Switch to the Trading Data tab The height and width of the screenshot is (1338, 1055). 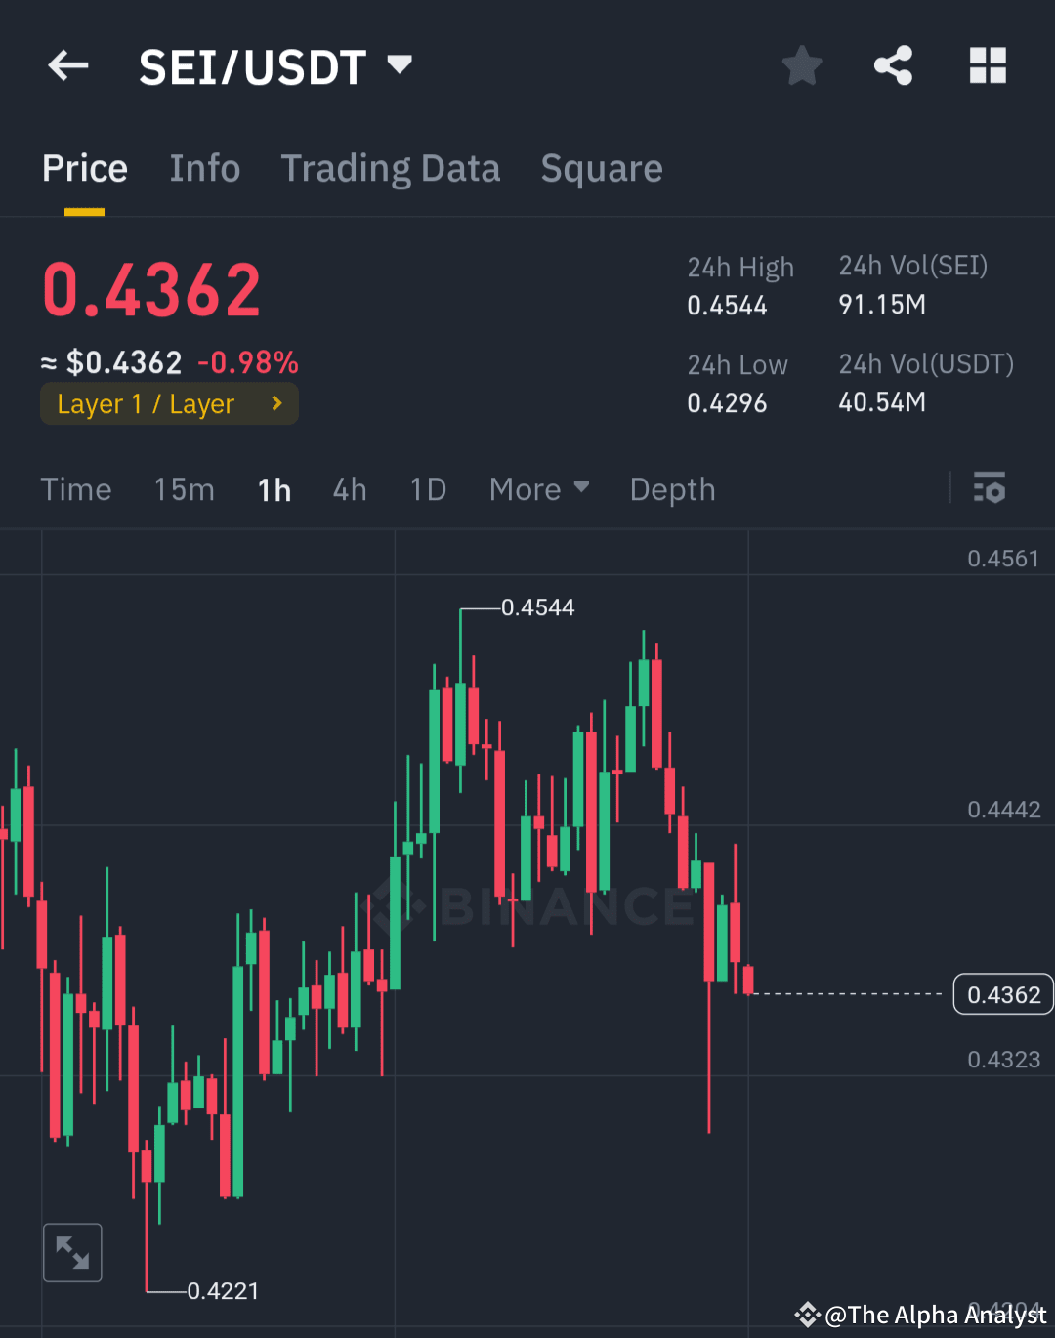pos(391,168)
